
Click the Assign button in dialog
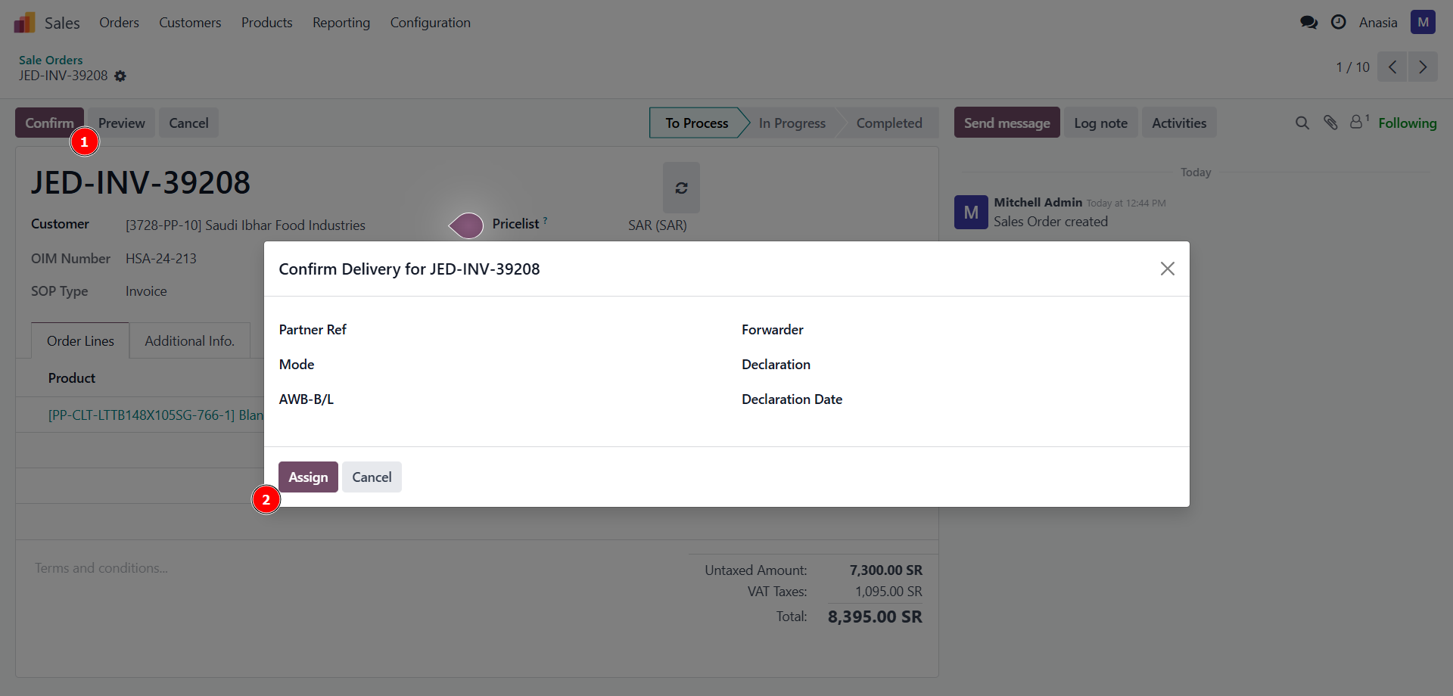(308, 477)
